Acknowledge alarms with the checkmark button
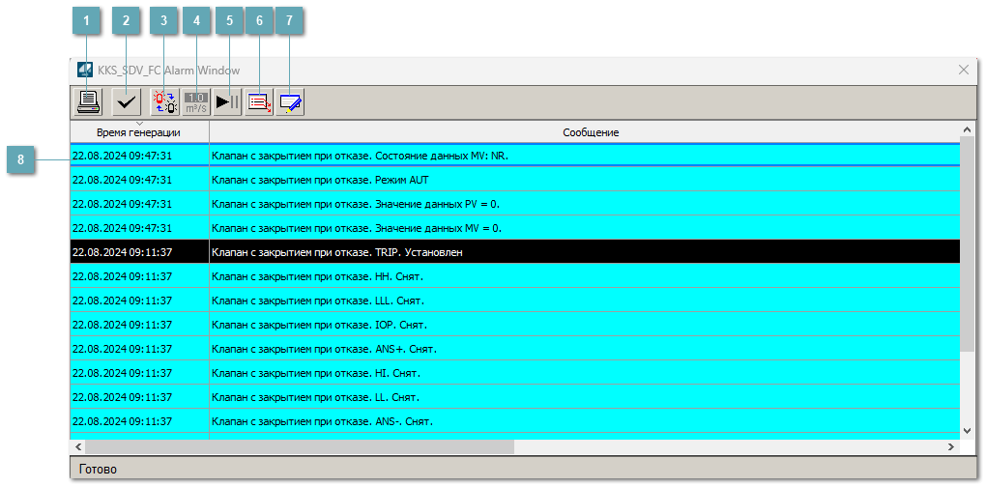 click(126, 100)
